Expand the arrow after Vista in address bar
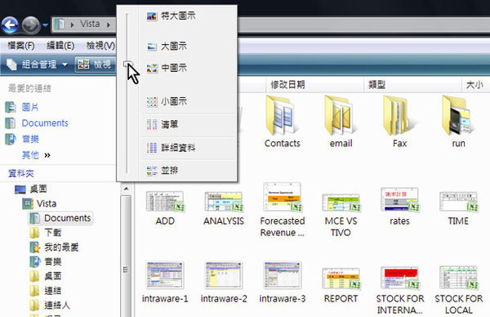 tap(109, 25)
